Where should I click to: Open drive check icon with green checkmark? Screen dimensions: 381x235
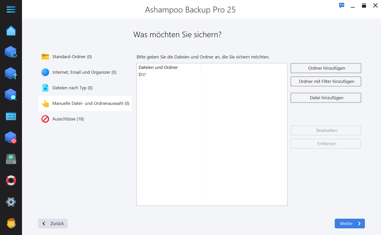pyautogui.click(x=11, y=159)
